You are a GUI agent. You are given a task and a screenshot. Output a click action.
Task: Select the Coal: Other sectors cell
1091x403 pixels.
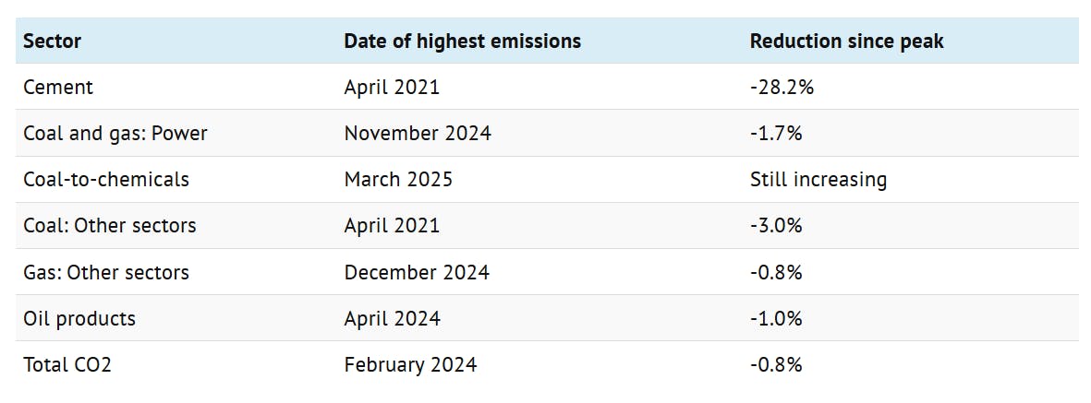click(x=109, y=226)
